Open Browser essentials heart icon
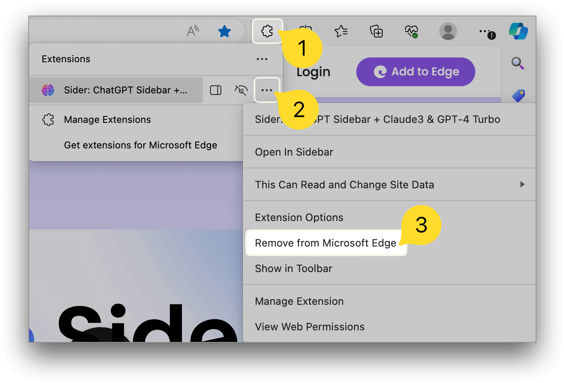 (x=411, y=31)
